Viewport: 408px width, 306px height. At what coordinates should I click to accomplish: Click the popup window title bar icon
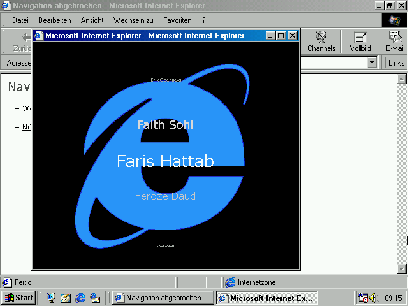38,36
